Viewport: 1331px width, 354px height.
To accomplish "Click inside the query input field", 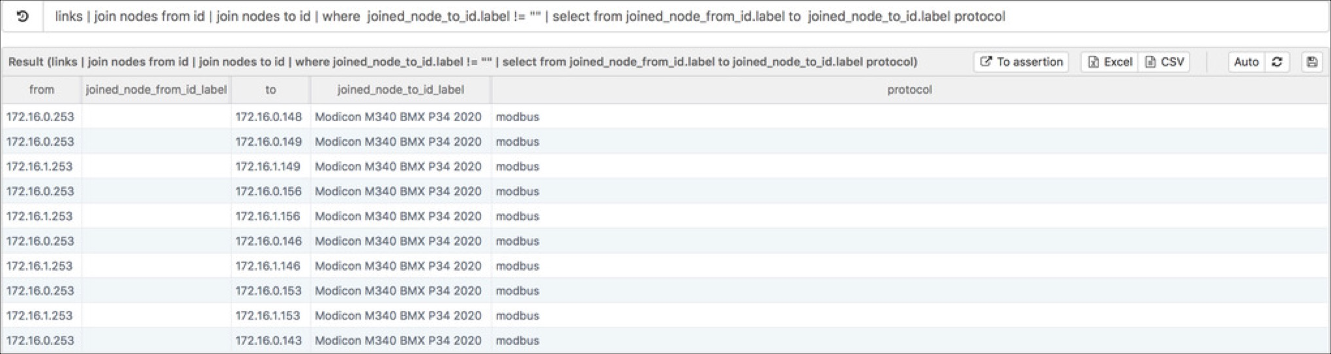I will (x=684, y=16).
